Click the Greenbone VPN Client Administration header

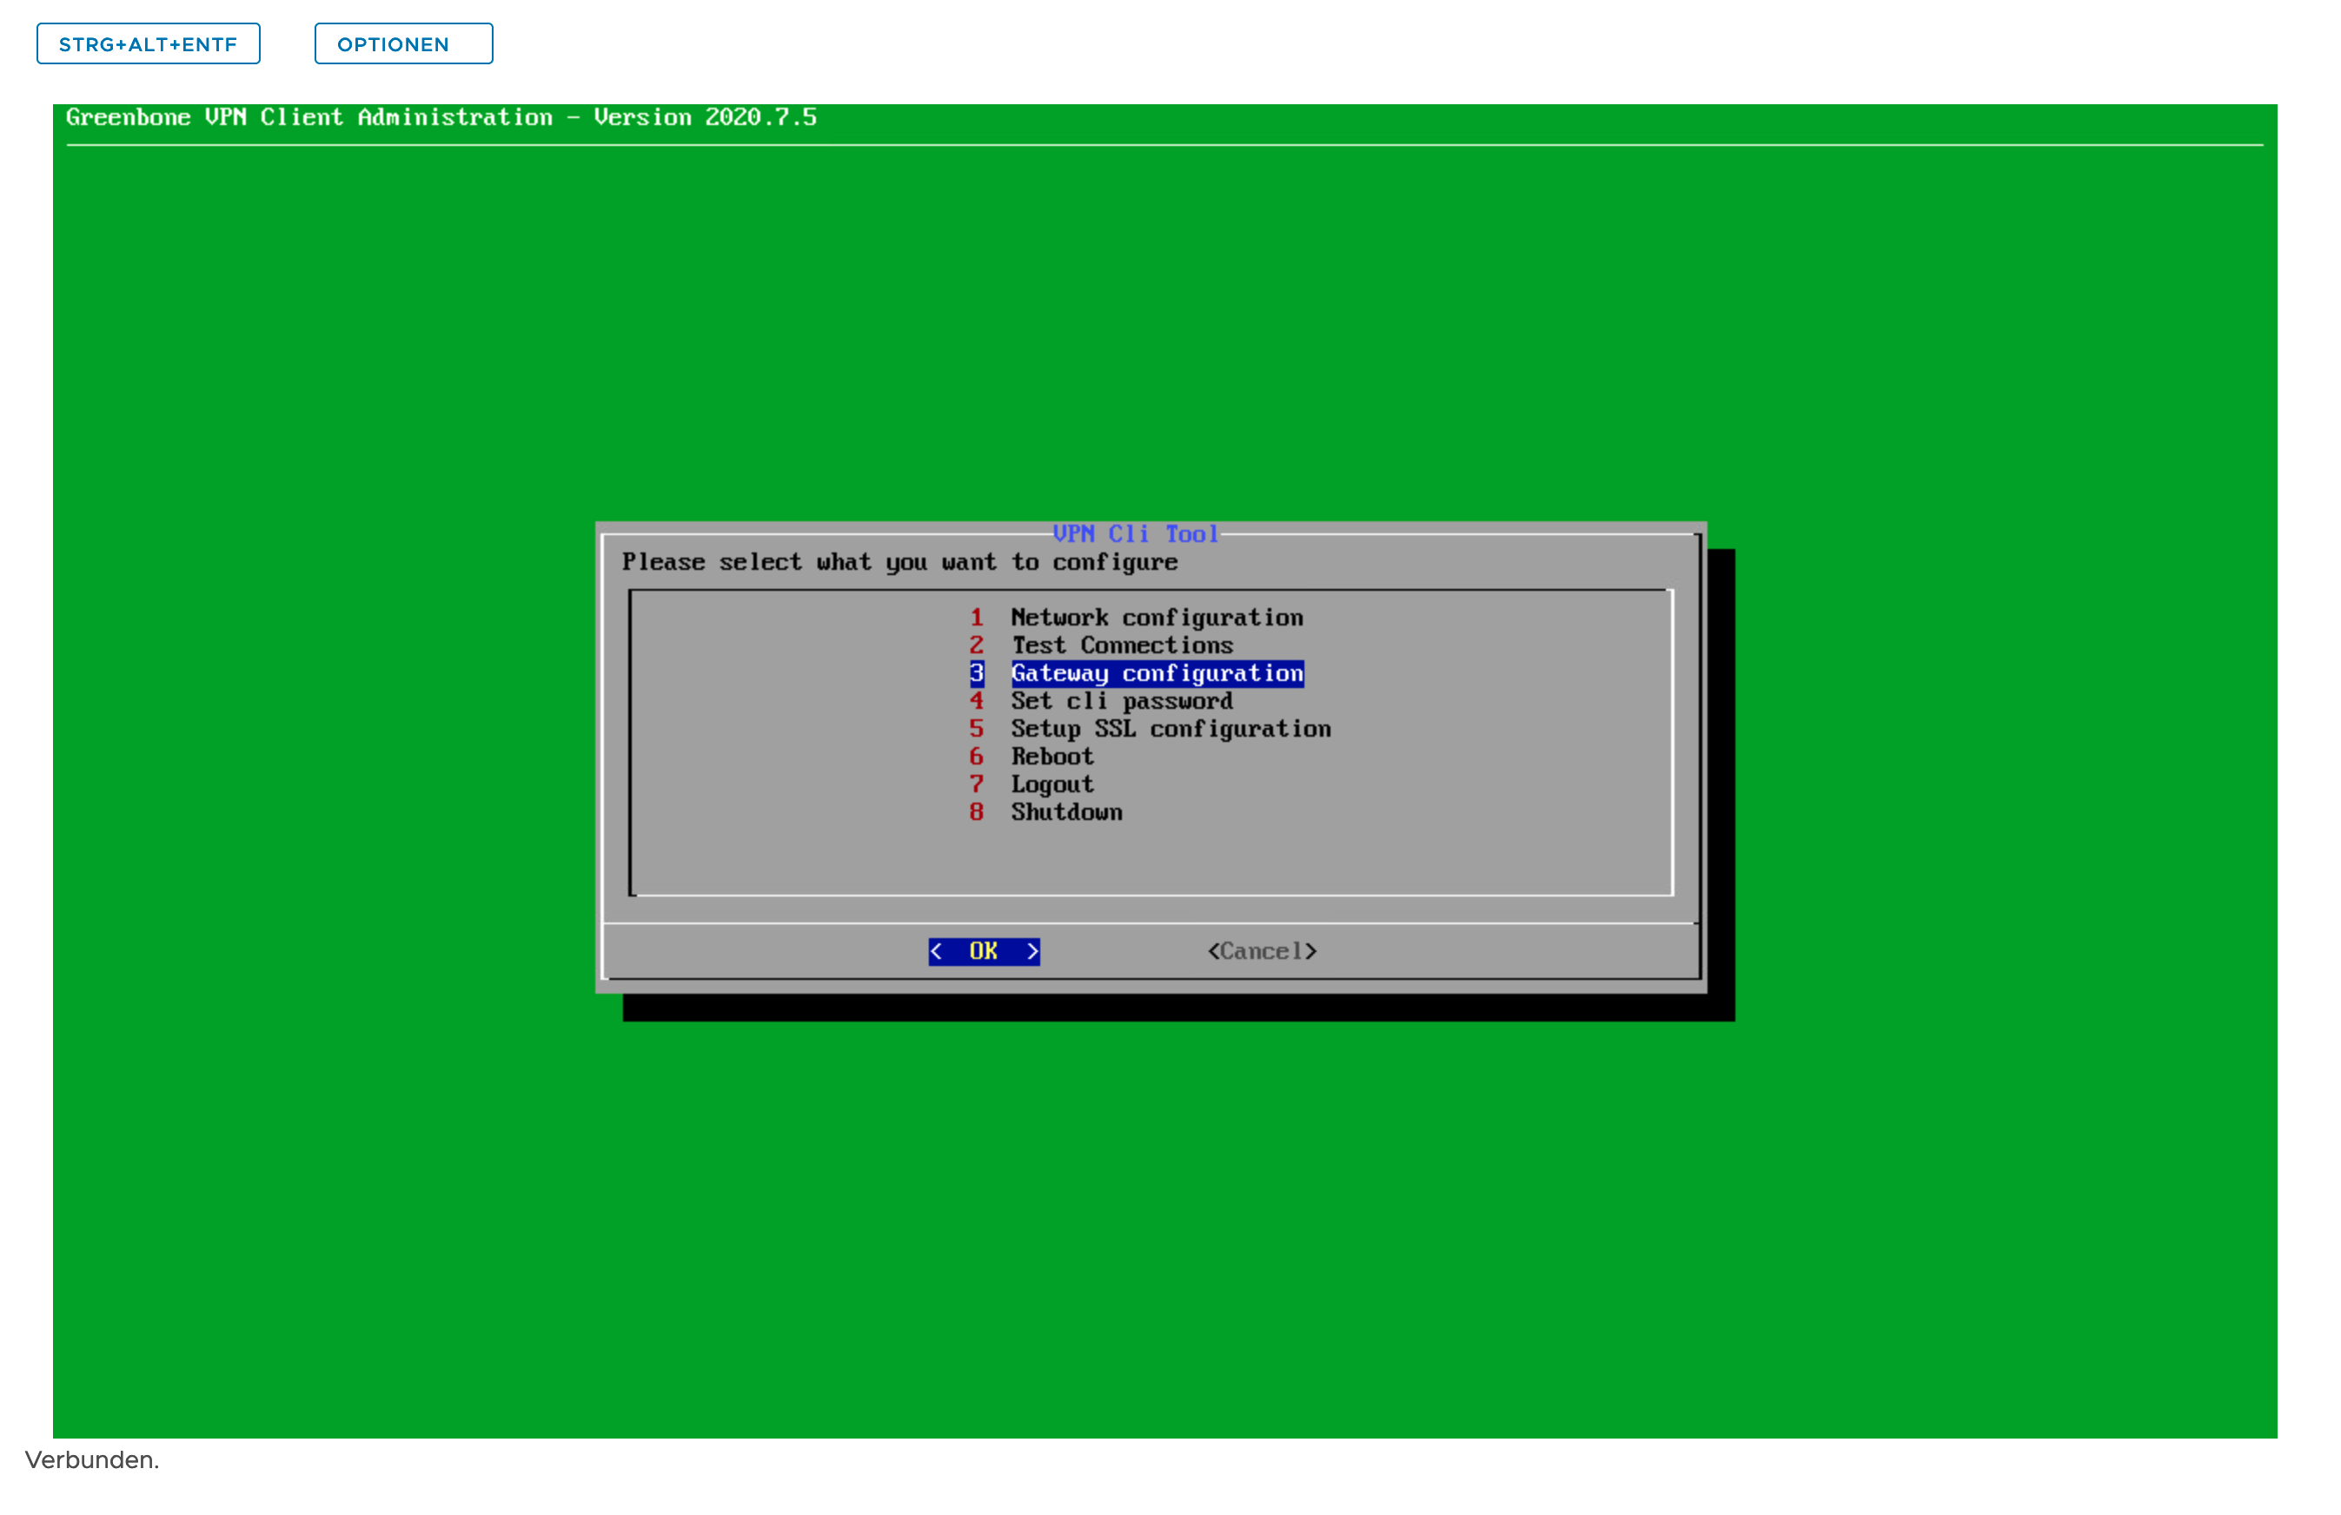coord(441,117)
